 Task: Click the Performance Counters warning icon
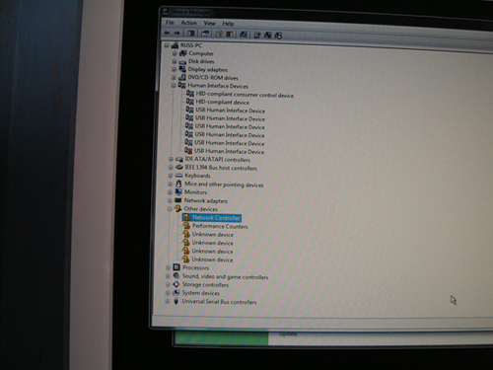(x=186, y=226)
